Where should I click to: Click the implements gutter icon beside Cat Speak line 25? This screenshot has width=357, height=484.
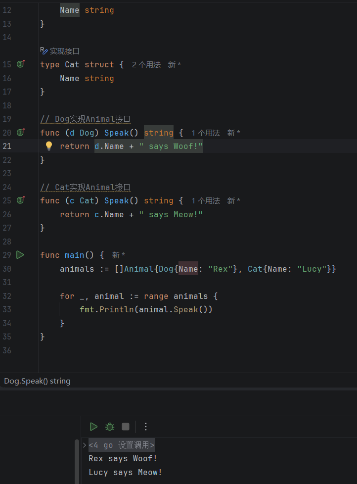click(x=21, y=200)
